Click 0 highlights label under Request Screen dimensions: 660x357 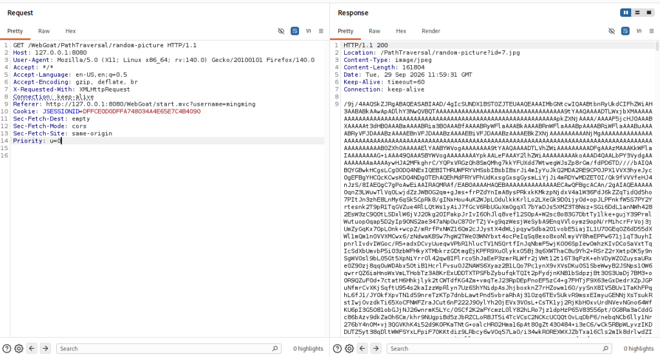(x=308, y=349)
